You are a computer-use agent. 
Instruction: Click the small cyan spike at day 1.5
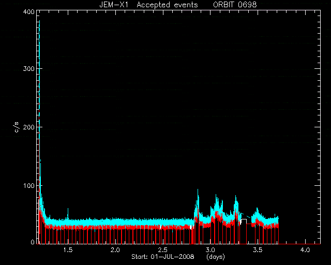pyautogui.click(x=68, y=210)
